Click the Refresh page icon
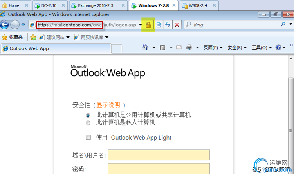This screenshot has width=294, height=176. [168, 25]
